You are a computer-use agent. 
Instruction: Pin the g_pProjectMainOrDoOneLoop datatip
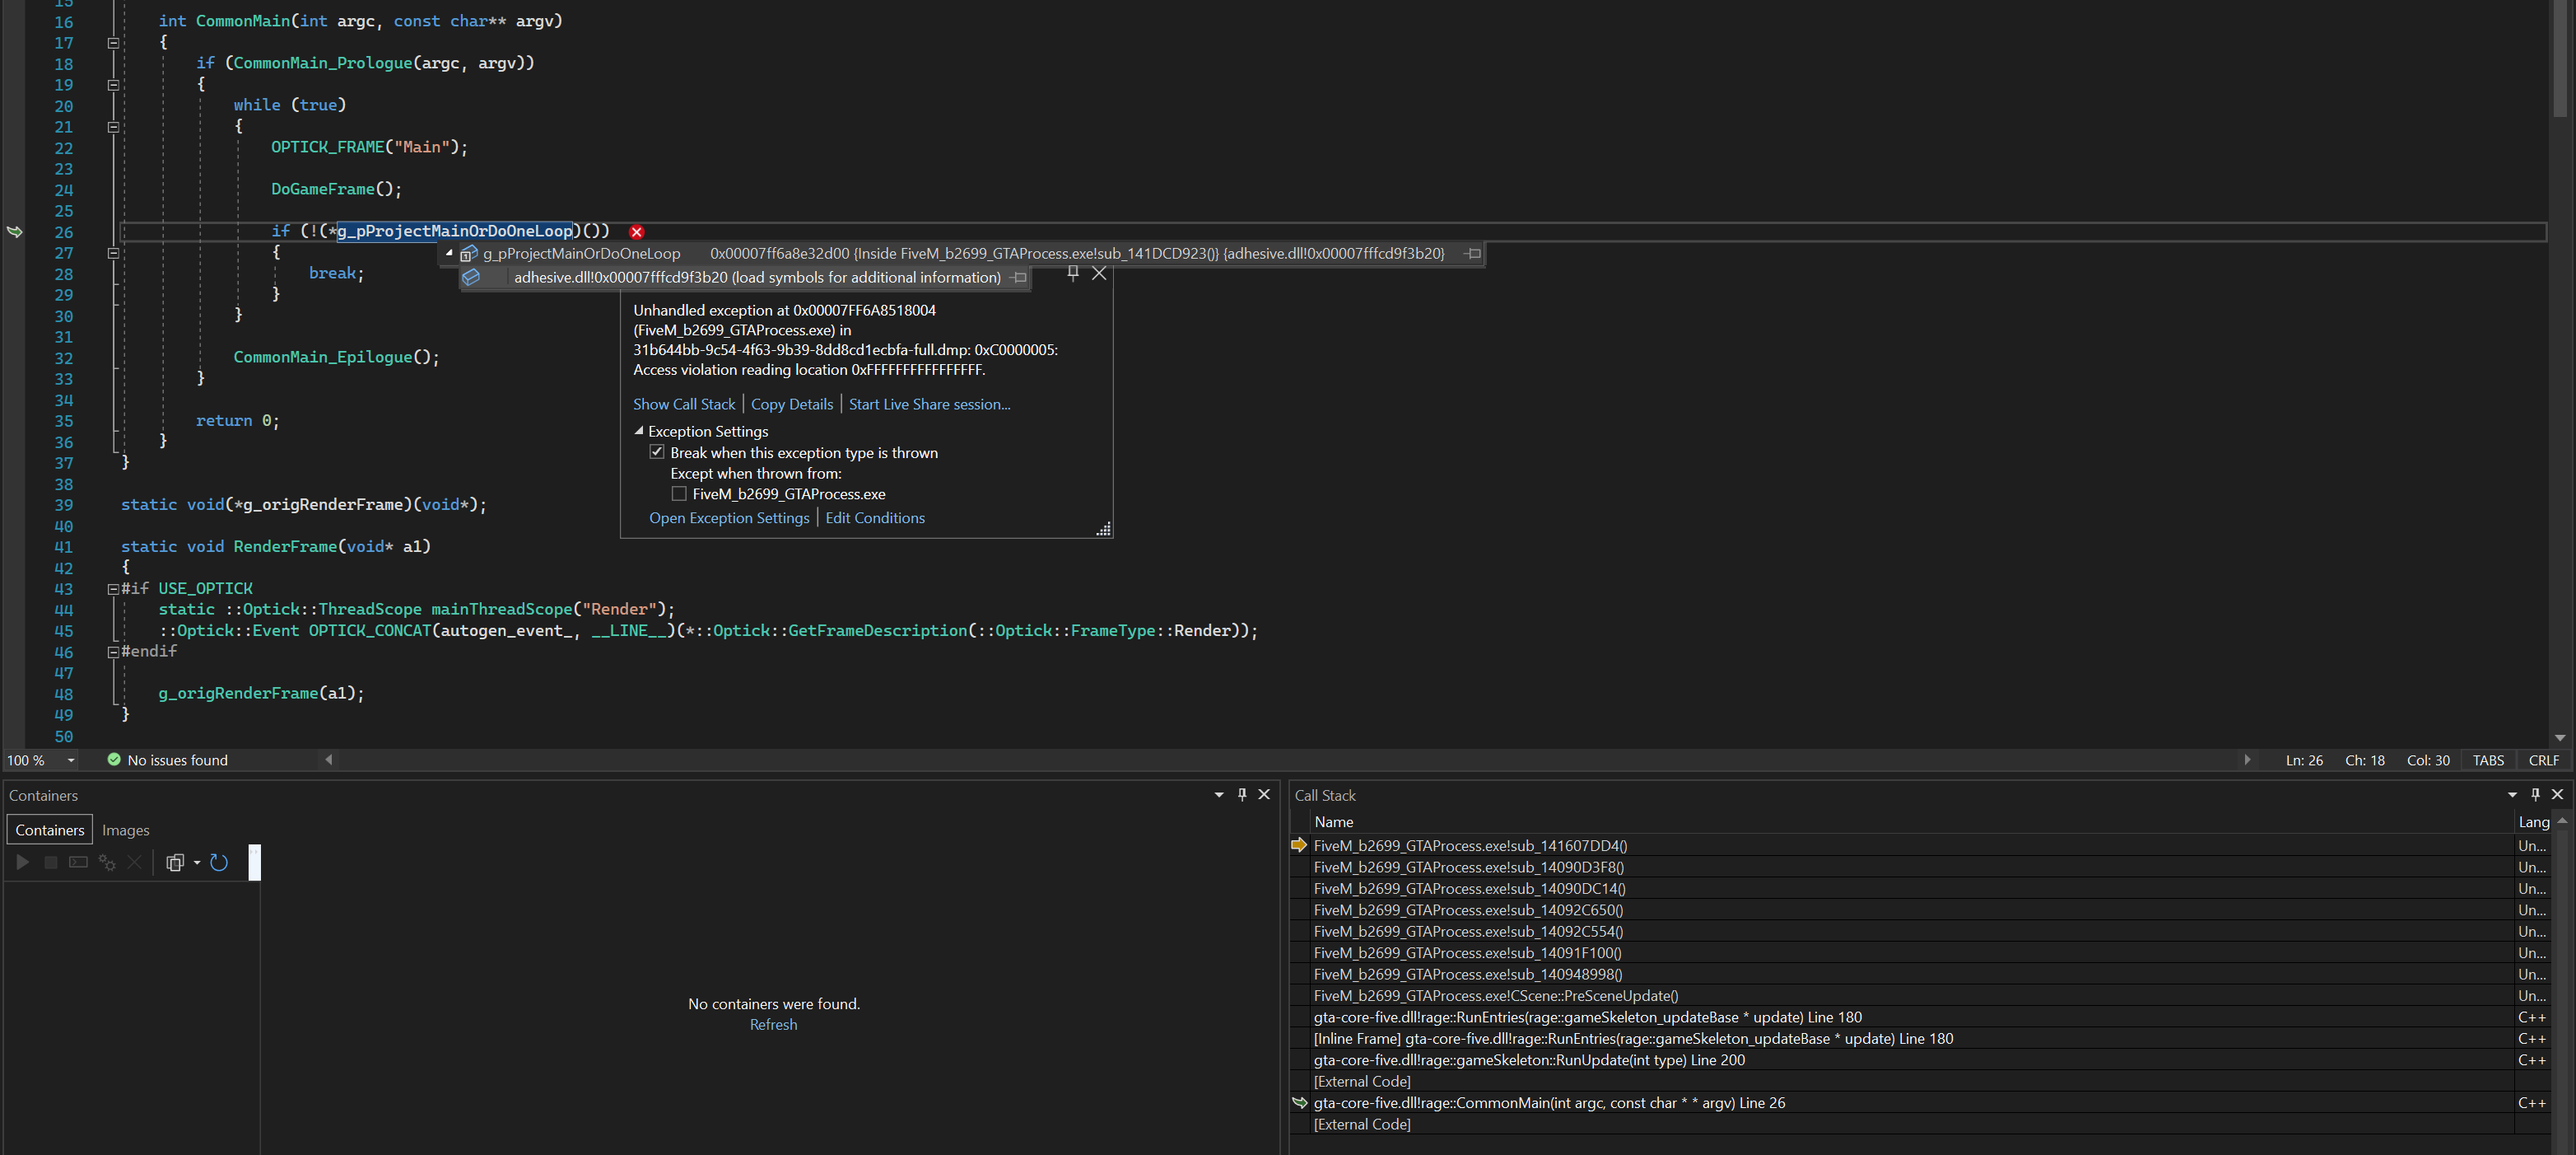1473,253
